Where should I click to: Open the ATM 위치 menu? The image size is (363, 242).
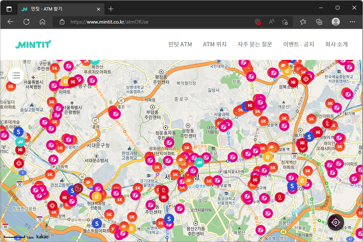coord(215,44)
